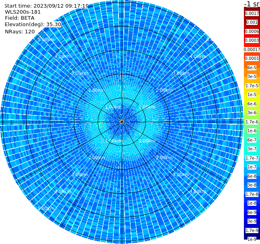Screen dimensions: 260x244
Task: Select the 4.00km ring label, upper-right quadrant
Action: [198, 56]
